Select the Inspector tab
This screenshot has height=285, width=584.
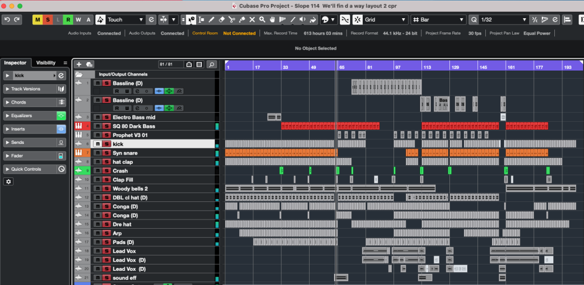point(15,63)
